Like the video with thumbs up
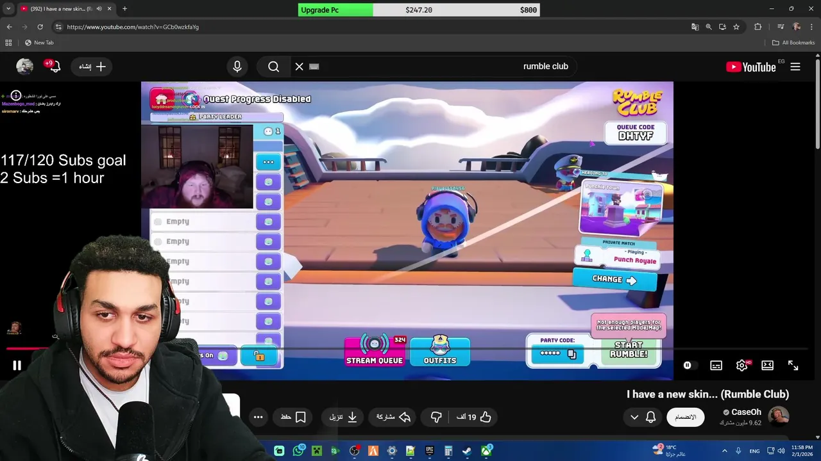Screen dimensions: 821x461 pos(474,417)
